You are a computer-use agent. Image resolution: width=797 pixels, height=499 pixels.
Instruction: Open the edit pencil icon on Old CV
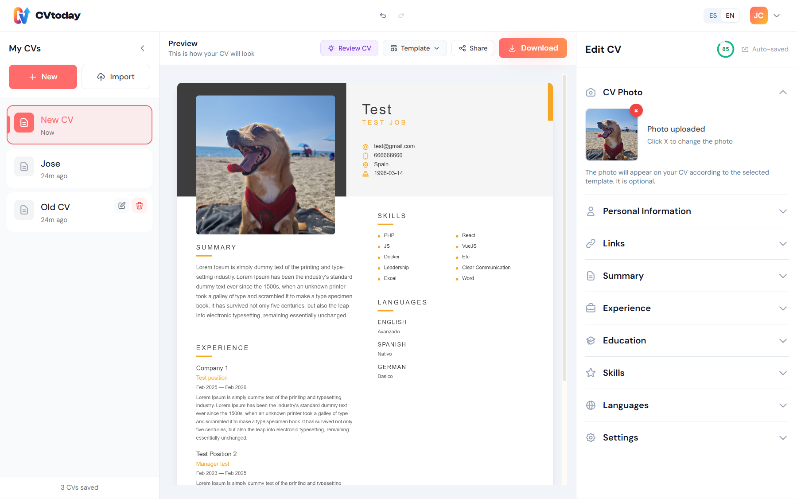coord(121,205)
